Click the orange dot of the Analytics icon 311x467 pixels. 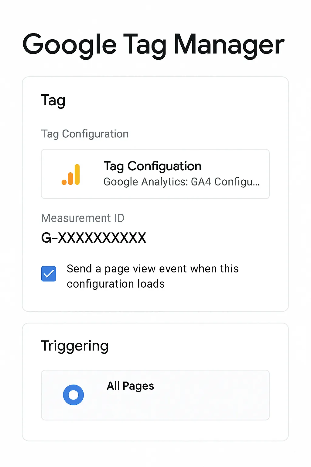64,182
